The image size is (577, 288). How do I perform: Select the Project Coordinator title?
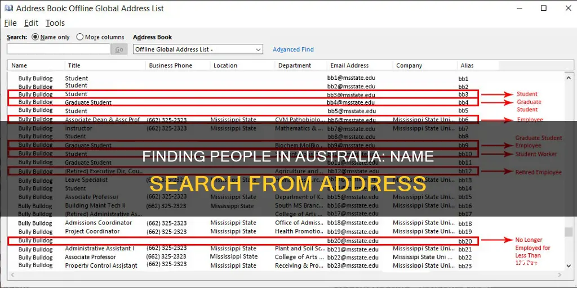pyautogui.click(x=92, y=231)
